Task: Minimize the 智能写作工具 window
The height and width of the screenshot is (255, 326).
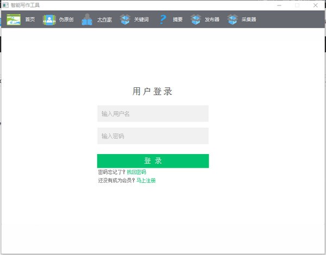Action: pyautogui.click(x=279, y=5)
